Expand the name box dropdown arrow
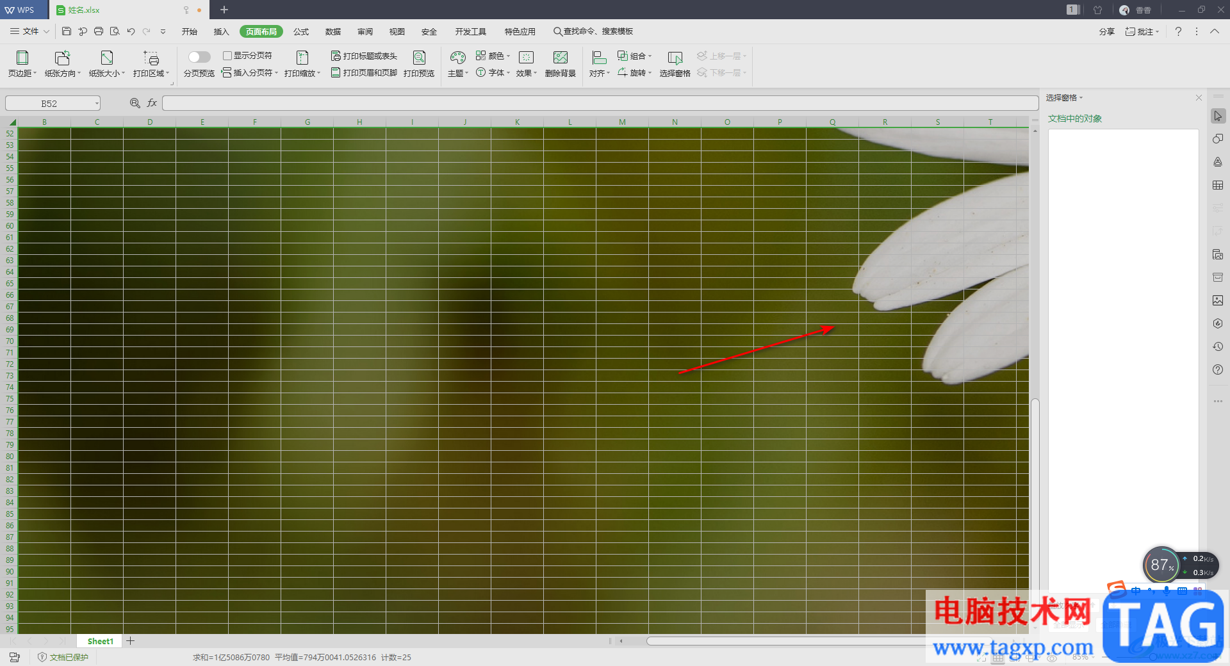 click(97, 103)
